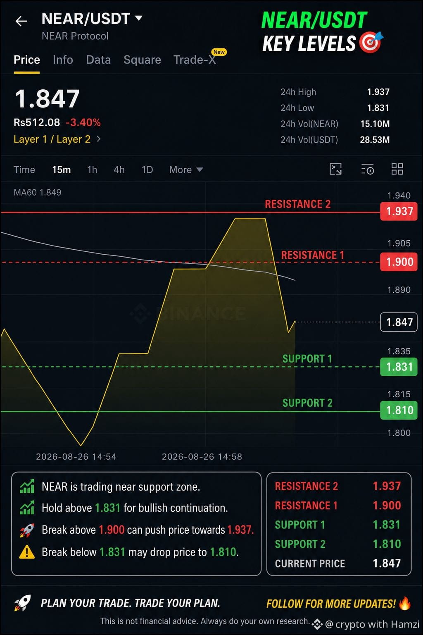
Task: Click the 24h Low value 1.831
Action: [x=378, y=108]
